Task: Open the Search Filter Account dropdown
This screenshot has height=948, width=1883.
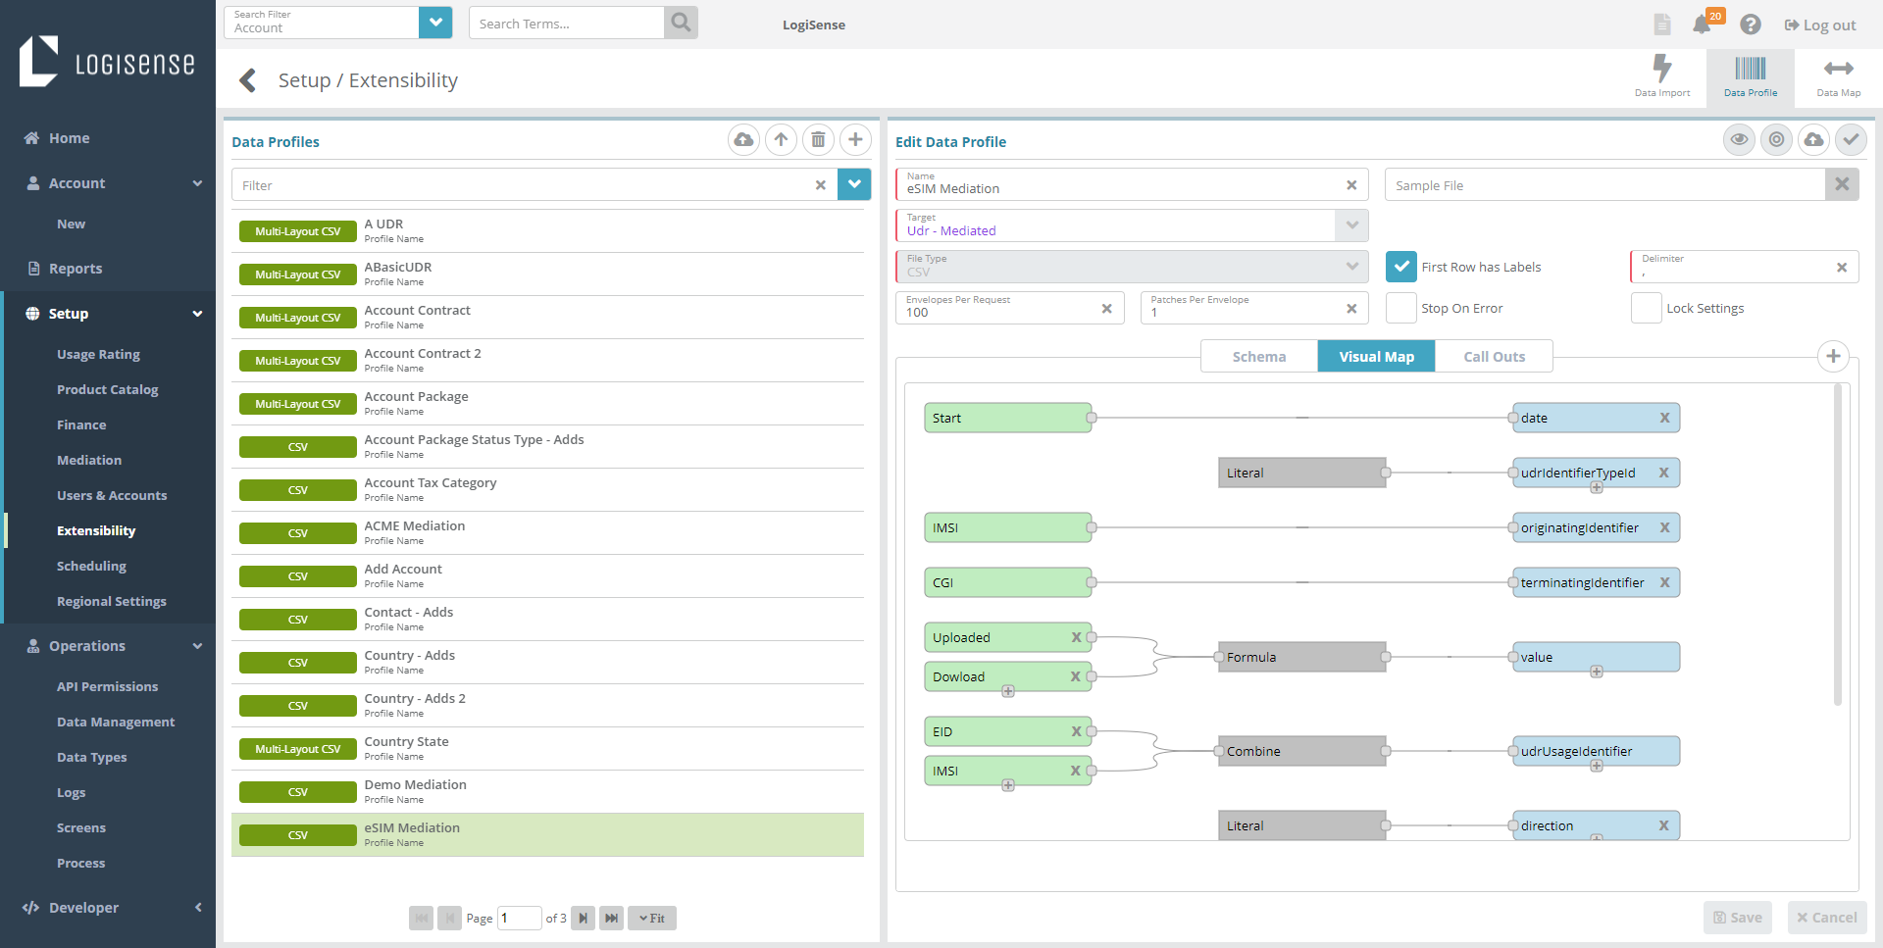Action: pyautogui.click(x=435, y=23)
